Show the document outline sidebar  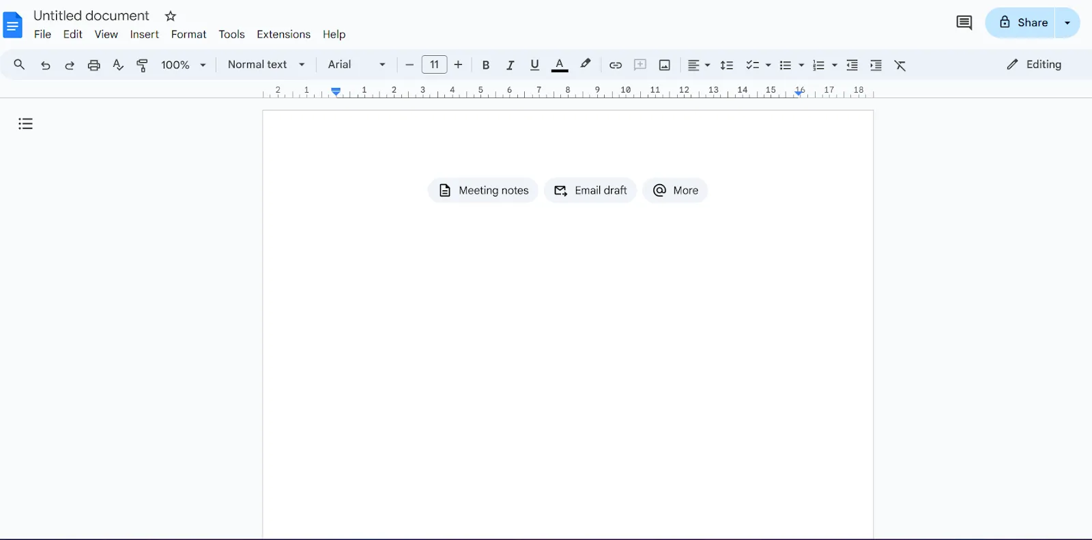[x=26, y=123]
